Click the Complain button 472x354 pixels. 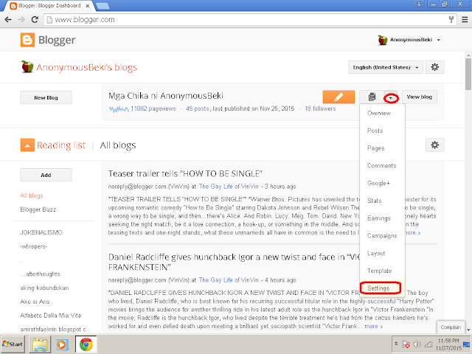click(451, 327)
